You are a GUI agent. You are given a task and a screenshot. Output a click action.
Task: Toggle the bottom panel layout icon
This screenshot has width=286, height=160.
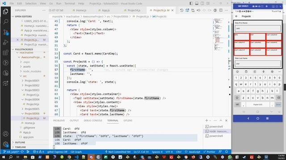point(197,4)
